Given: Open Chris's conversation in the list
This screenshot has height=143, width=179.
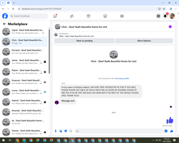Looking at the screenshot, I should click(24, 42).
